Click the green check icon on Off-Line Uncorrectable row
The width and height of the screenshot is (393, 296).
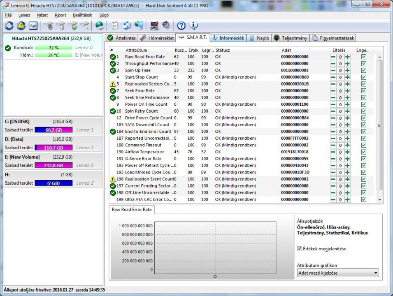[113, 193]
